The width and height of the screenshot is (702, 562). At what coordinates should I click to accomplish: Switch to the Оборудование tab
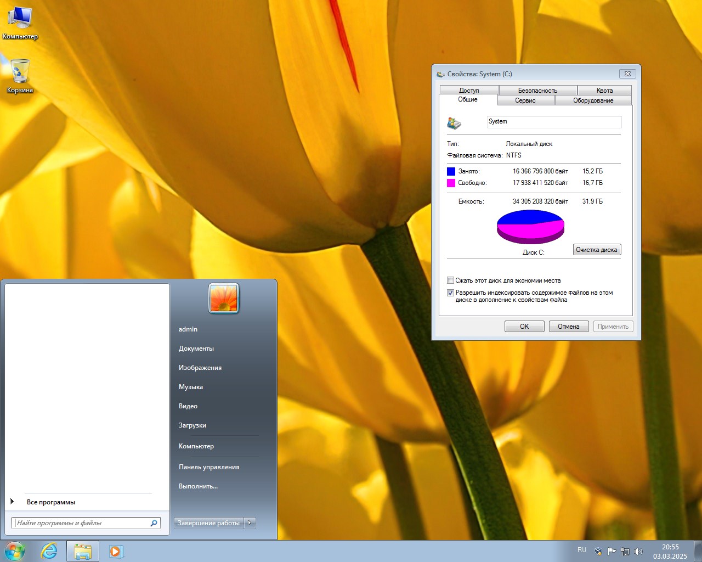pos(593,100)
